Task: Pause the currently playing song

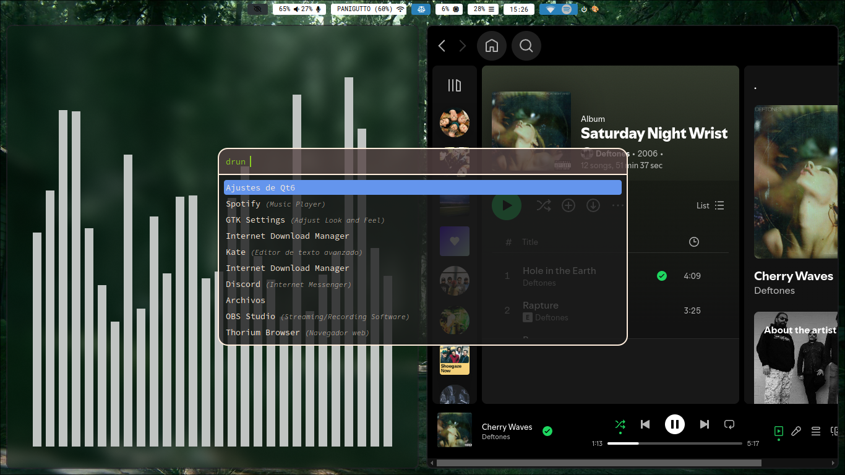Action: pos(675,424)
